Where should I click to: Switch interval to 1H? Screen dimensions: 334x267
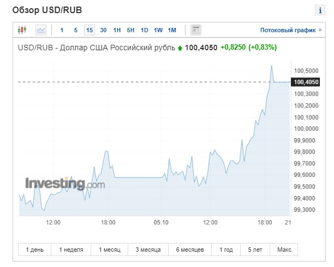point(117,30)
